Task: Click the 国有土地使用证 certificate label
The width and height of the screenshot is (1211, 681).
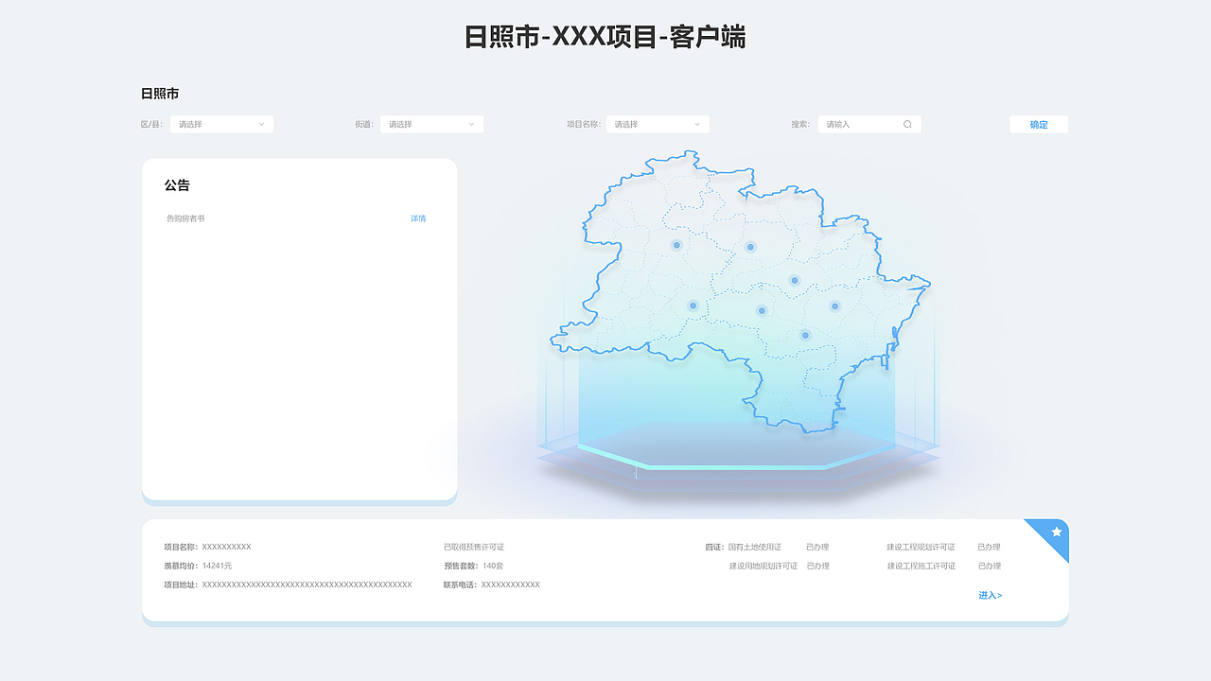Action: 755,547
